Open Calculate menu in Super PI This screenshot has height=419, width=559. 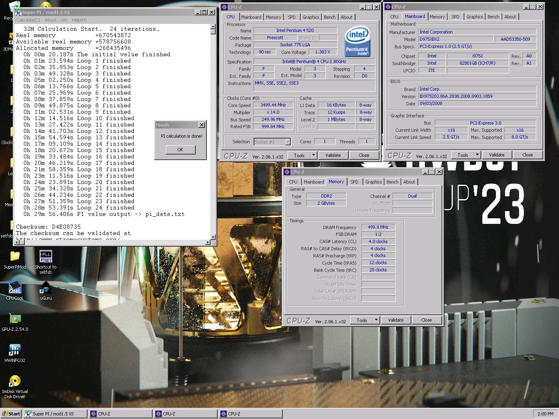pos(28,20)
